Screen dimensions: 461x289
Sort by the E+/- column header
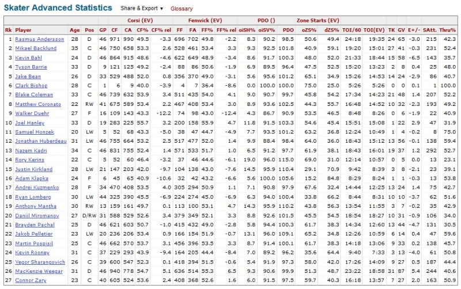click(414, 30)
